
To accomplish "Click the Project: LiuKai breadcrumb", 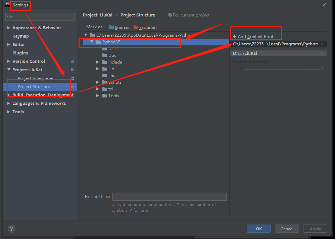I will coord(98,15).
